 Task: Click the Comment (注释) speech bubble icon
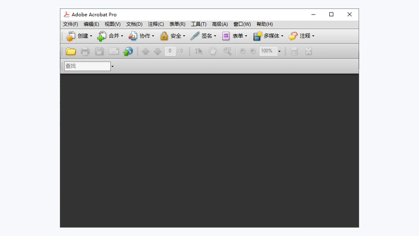[x=293, y=36]
